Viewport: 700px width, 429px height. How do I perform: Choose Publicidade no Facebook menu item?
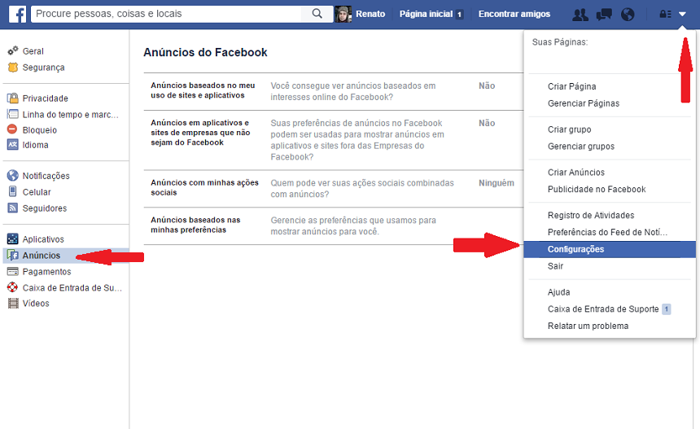tap(597, 190)
